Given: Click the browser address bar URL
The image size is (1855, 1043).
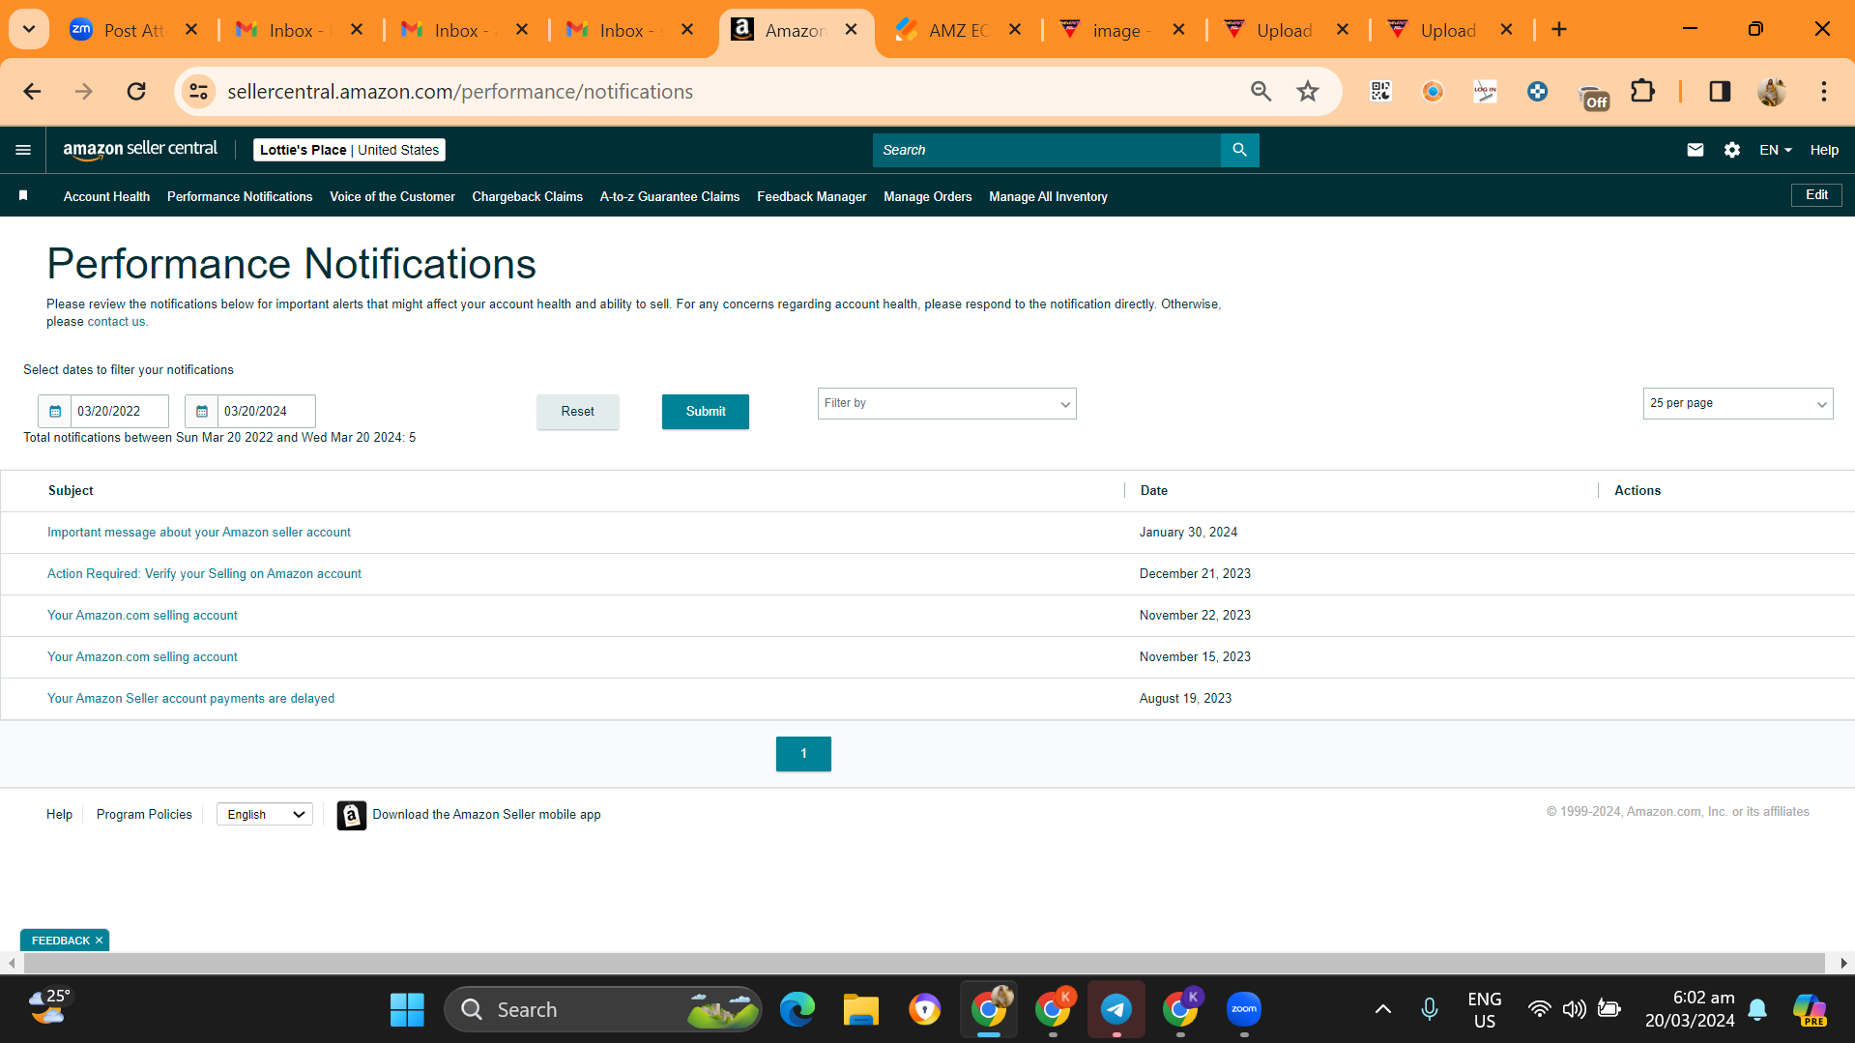Looking at the screenshot, I should tap(460, 91).
